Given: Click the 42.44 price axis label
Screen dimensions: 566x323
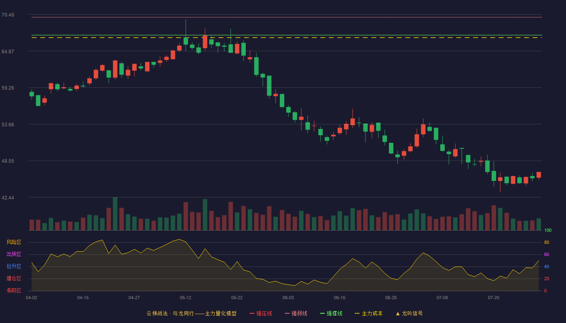Looking at the screenshot, I should coord(8,198).
